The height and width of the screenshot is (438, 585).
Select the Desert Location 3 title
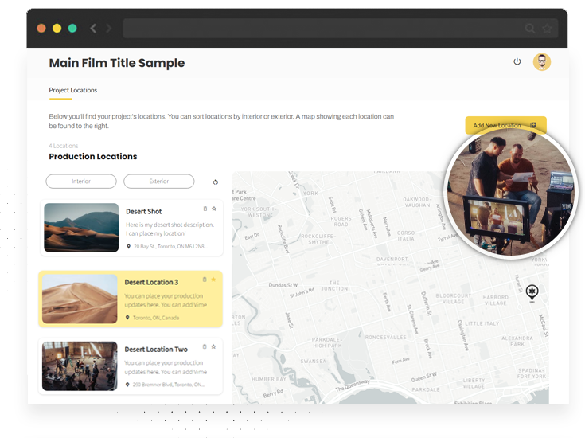[x=151, y=282]
